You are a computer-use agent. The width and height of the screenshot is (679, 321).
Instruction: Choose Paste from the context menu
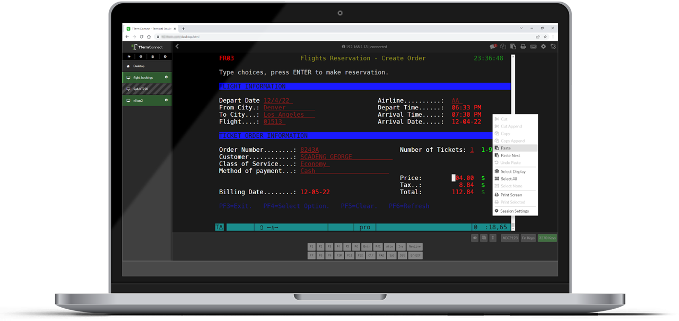[515, 148]
